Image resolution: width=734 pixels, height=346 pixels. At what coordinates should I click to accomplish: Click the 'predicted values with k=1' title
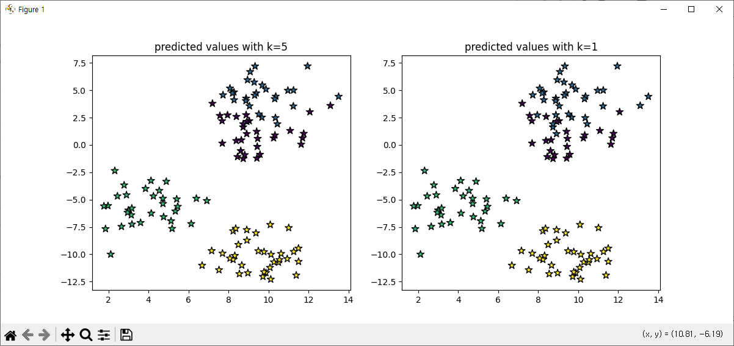click(531, 47)
